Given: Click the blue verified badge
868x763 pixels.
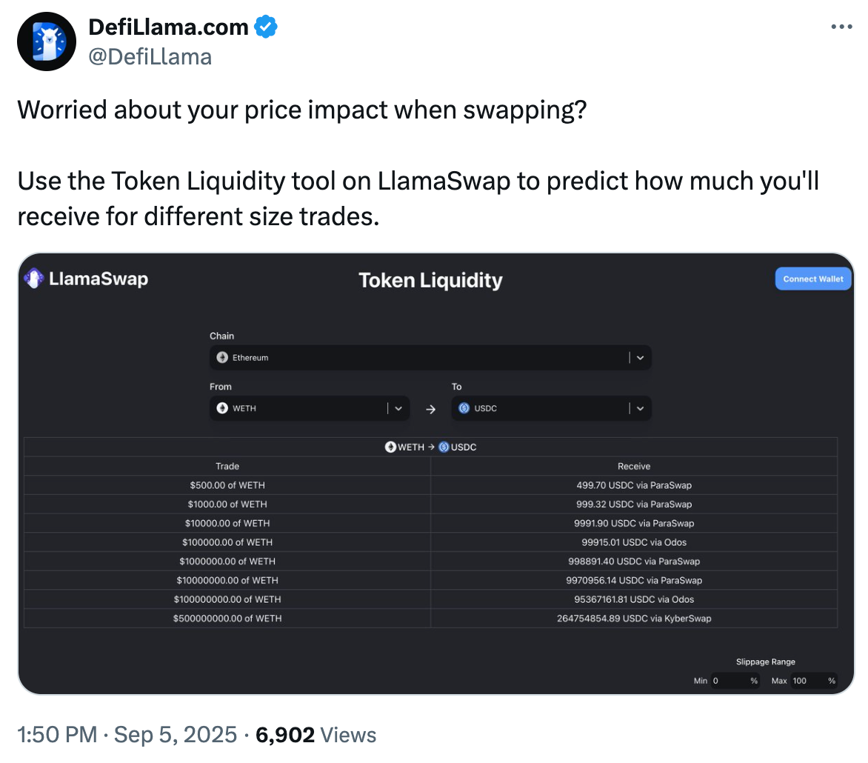Looking at the screenshot, I should 266,27.
